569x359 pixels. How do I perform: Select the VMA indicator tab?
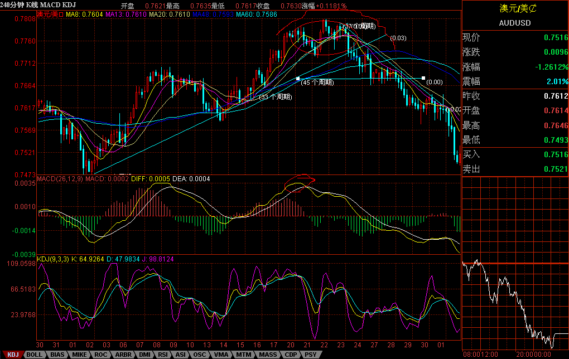pos(220,355)
